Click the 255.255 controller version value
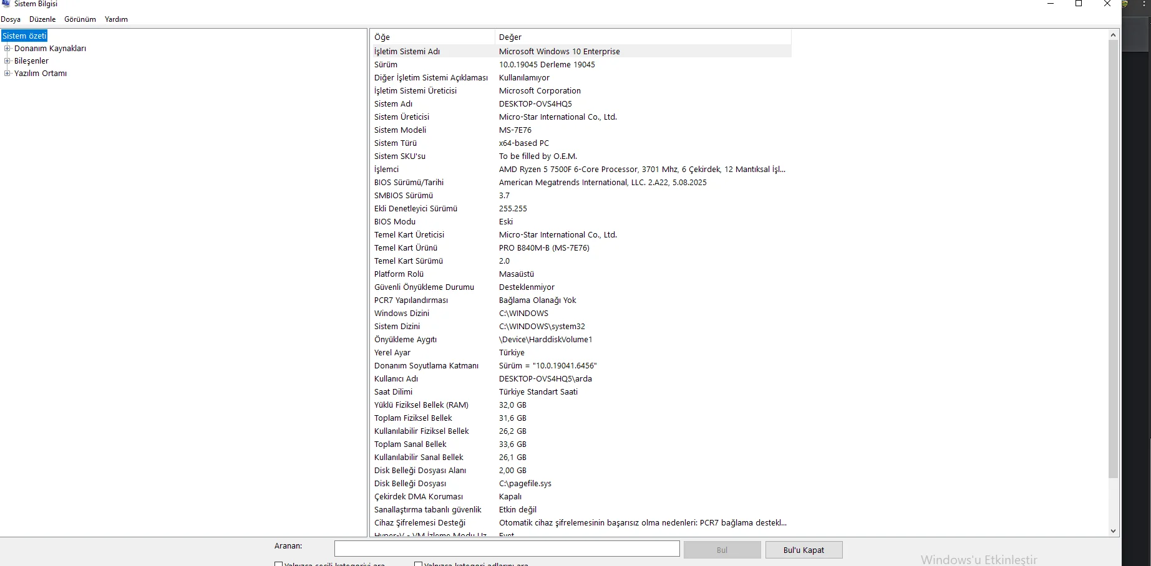This screenshot has width=1151, height=566. [513, 208]
